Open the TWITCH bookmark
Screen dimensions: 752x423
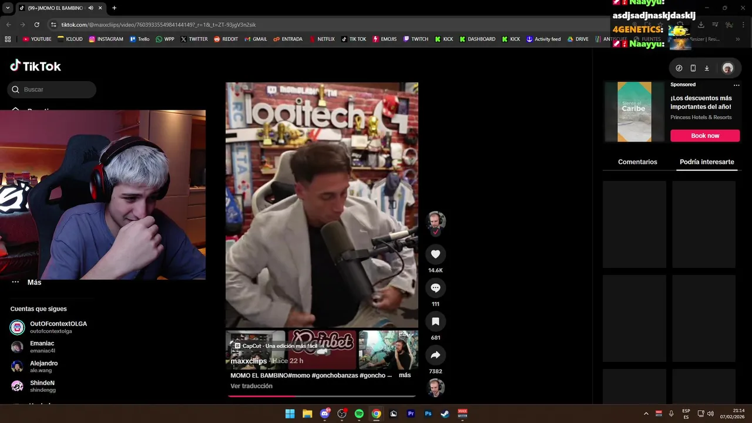(415, 39)
